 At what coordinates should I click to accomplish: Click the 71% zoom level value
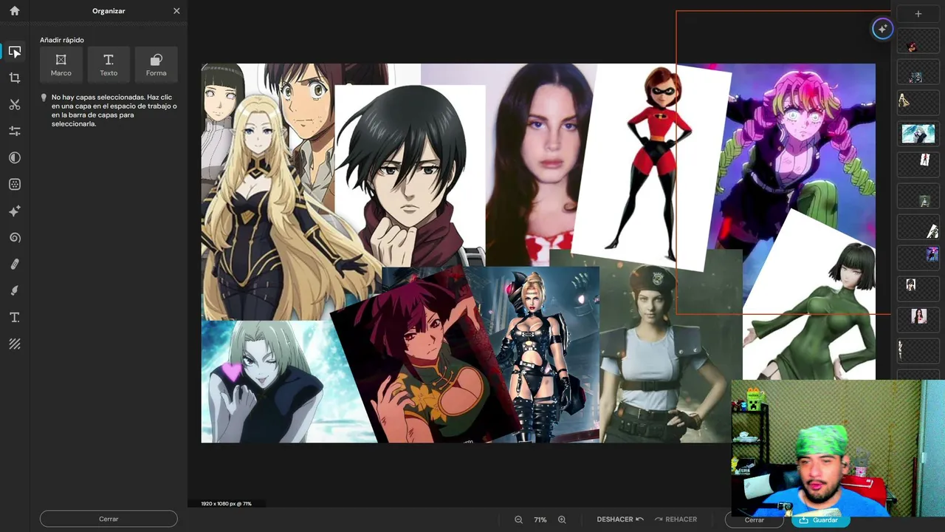tap(540, 519)
